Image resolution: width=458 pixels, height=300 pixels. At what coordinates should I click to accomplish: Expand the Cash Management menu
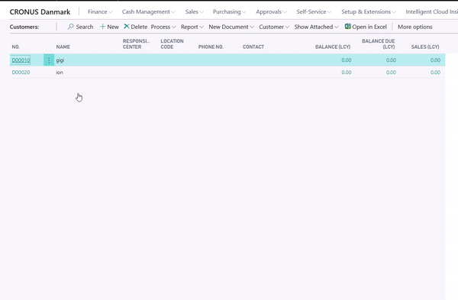(148, 11)
